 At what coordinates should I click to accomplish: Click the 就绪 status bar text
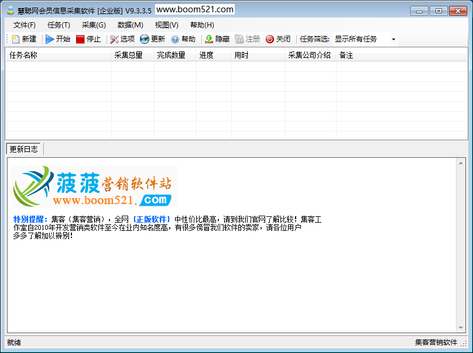click(14, 342)
